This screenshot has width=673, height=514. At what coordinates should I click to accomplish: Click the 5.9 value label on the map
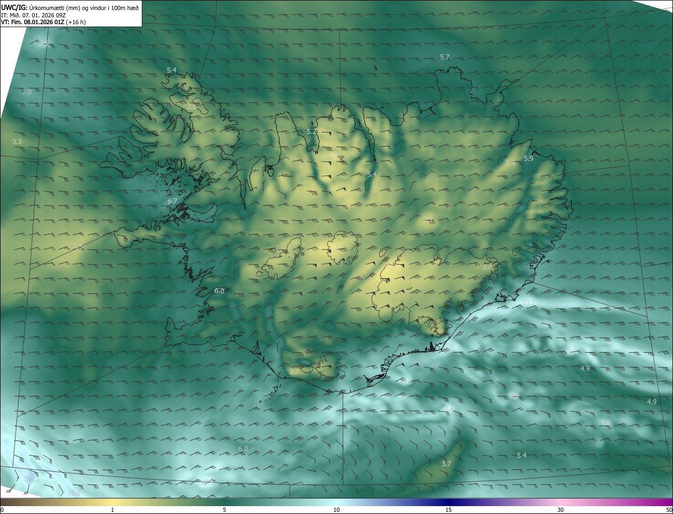click(x=528, y=158)
